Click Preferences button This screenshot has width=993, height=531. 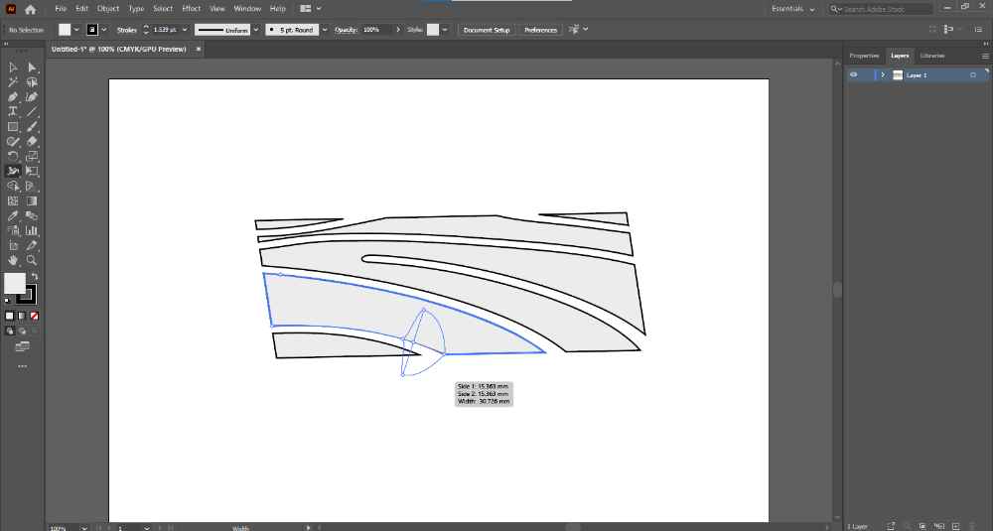540,30
